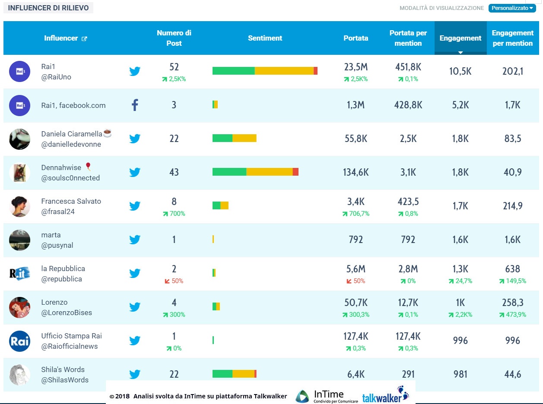The image size is (543, 404).
Task: Open the Personalizzato view mode dropdown
Action: click(x=512, y=8)
